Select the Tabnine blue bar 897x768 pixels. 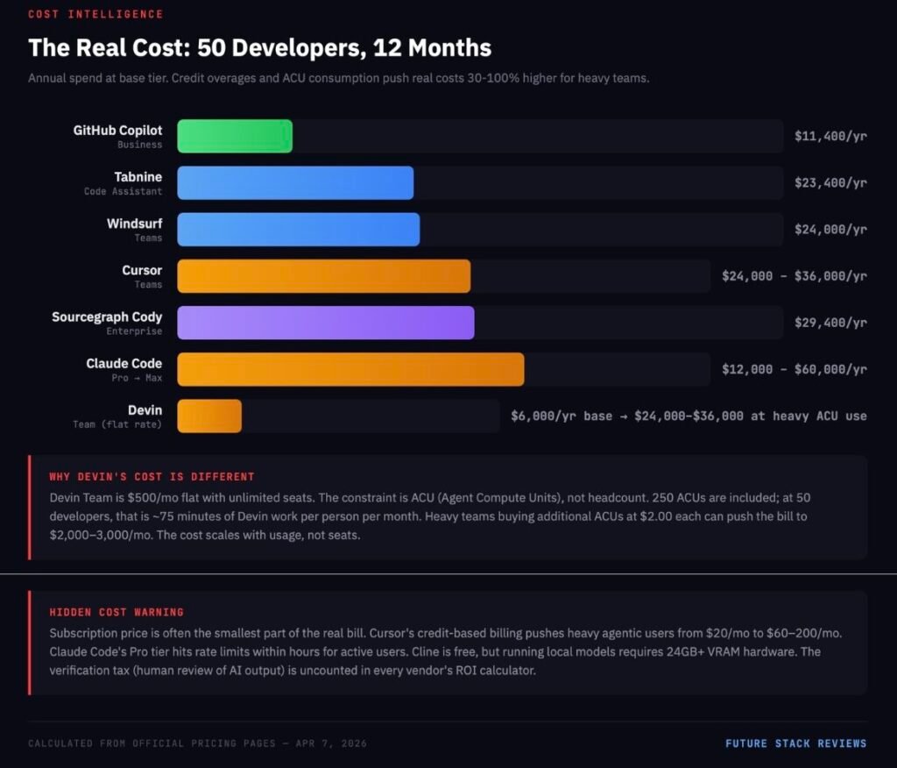tap(295, 182)
